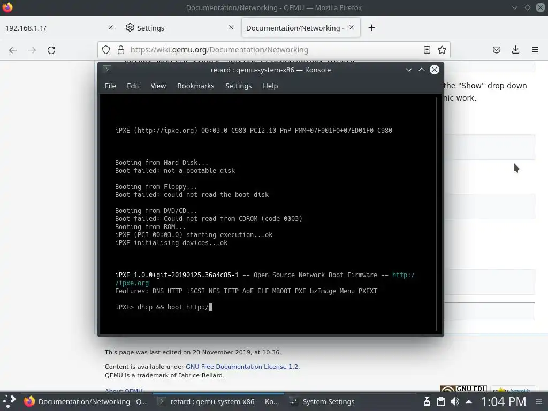This screenshot has width=548, height=411.
Task: Reload the QEMU wiki page
Action: point(51,50)
